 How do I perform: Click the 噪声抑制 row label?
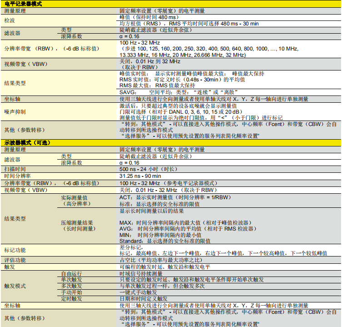point(15,111)
